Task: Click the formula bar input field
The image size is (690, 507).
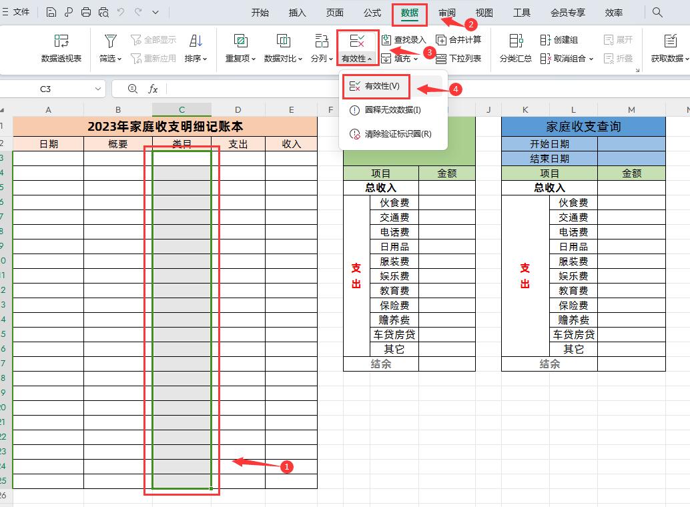Action: tap(427, 89)
